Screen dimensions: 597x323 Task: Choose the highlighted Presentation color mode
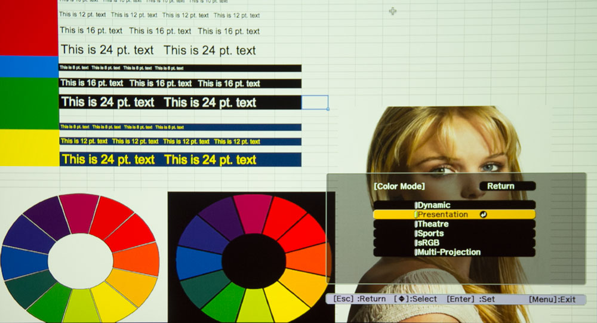[454, 214]
